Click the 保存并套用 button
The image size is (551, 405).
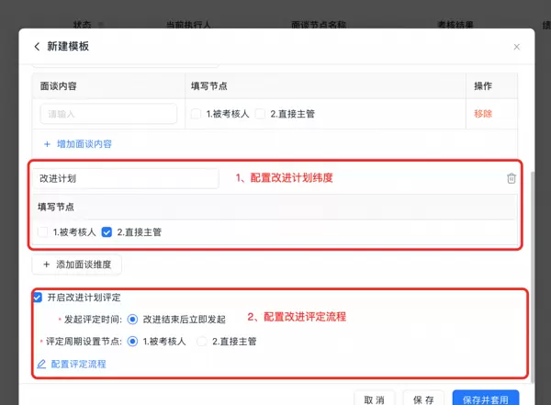[485, 399]
